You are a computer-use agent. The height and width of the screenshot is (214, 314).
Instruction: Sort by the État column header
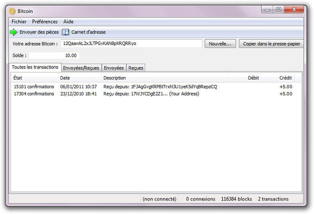[34, 78]
